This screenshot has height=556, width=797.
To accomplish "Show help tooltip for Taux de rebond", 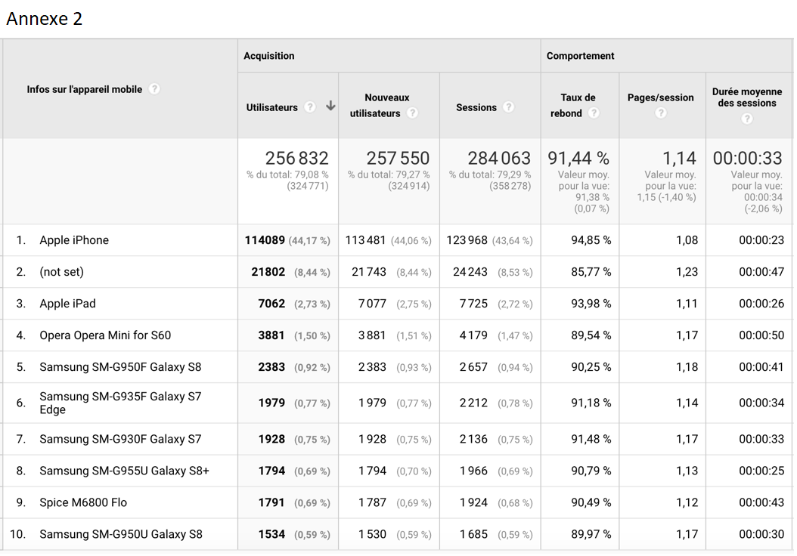I will click(x=594, y=113).
